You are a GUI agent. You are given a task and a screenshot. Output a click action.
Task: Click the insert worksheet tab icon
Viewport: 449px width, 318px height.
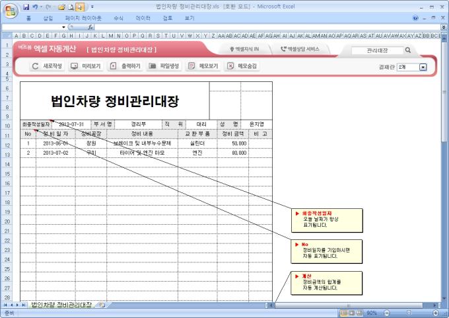[x=102, y=305]
